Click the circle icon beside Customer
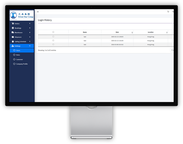183x144 pixels. click(14, 59)
